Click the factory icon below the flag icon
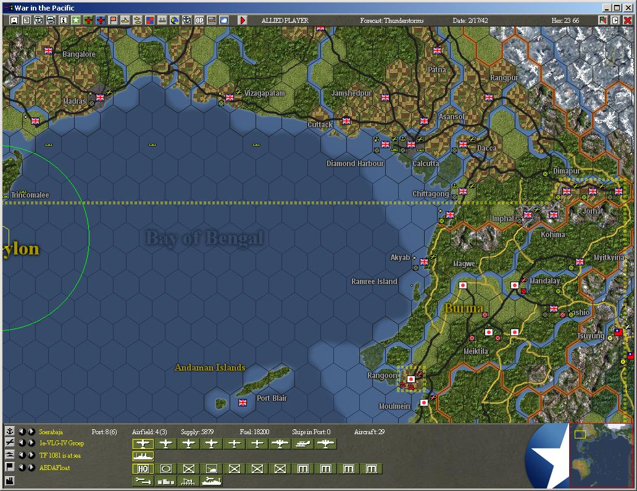This screenshot has height=491, width=637. [x=10, y=481]
